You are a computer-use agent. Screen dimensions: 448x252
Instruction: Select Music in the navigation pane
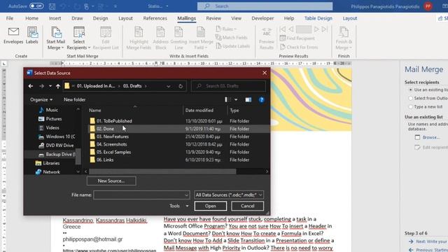[52, 110]
